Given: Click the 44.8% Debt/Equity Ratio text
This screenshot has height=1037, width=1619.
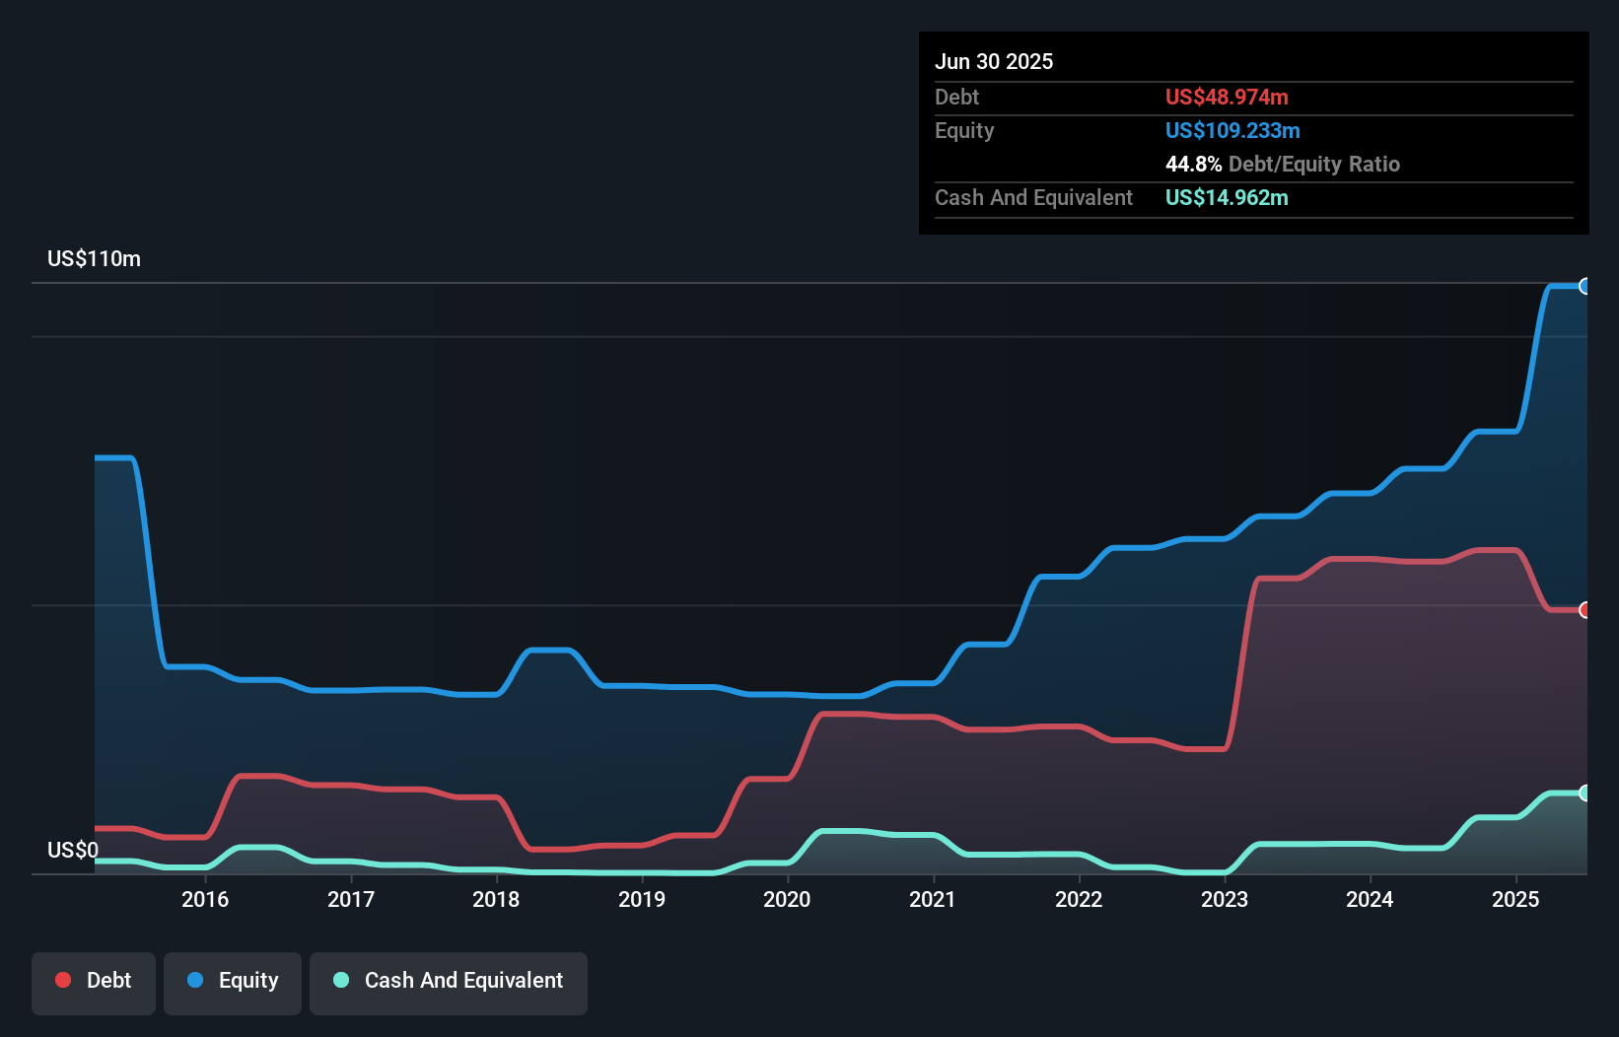Looking at the screenshot, I should click(x=1282, y=164).
